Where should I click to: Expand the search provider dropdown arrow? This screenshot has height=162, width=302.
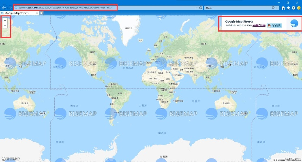[277, 8]
